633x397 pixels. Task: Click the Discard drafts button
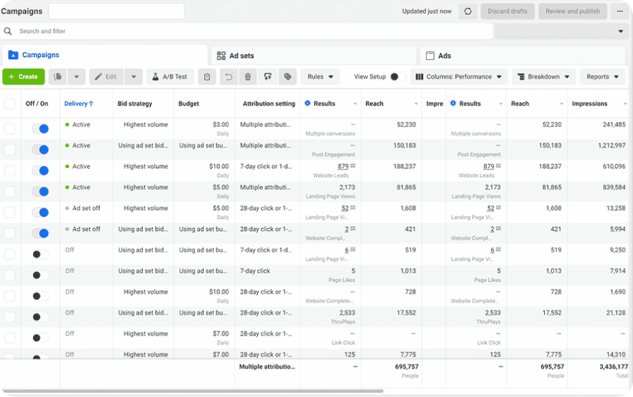[x=507, y=11]
